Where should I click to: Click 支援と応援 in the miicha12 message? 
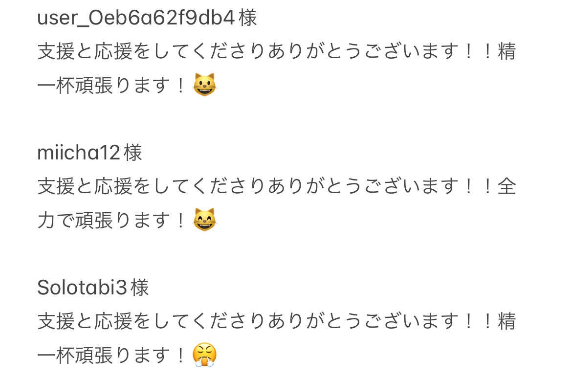[85, 186]
